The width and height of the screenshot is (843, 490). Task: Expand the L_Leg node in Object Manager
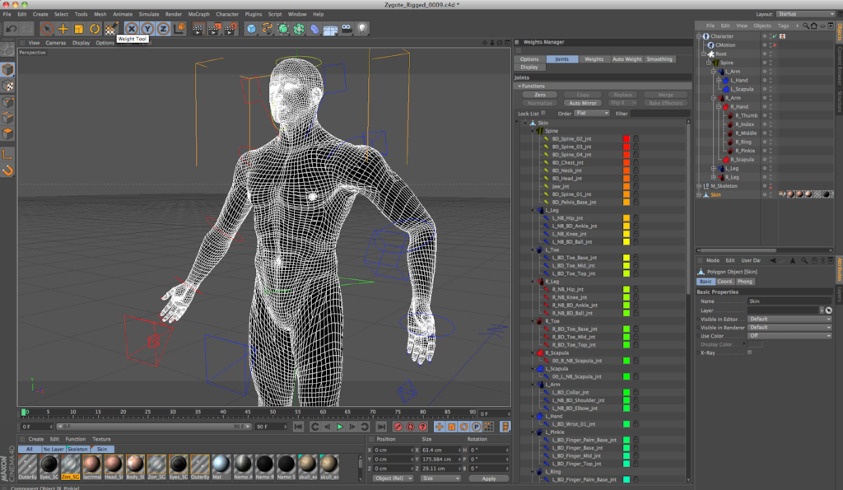[x=714, y=168]
